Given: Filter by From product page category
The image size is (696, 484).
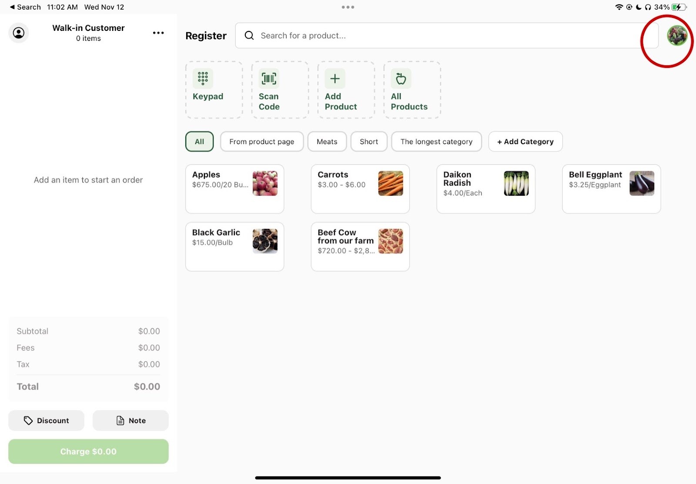Looking at the screenshot, I should point(261,141).
